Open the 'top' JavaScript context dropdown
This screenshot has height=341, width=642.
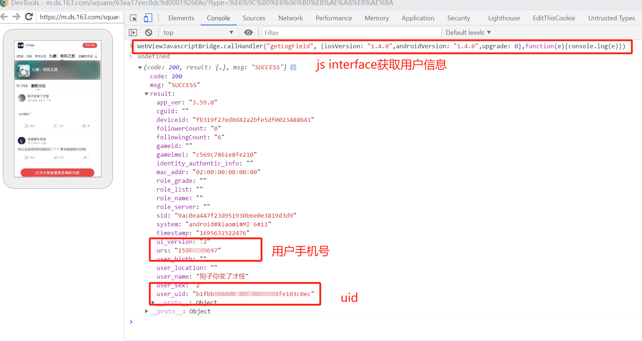click(198, 33)
